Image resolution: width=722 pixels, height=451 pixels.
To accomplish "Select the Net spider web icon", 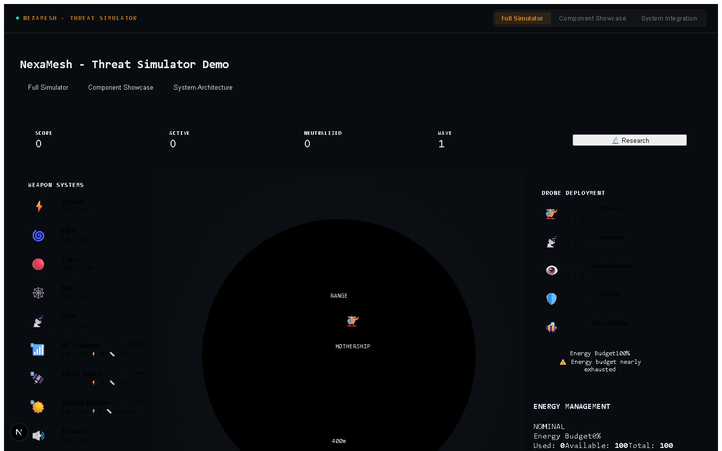I will (x=38, y=293).
